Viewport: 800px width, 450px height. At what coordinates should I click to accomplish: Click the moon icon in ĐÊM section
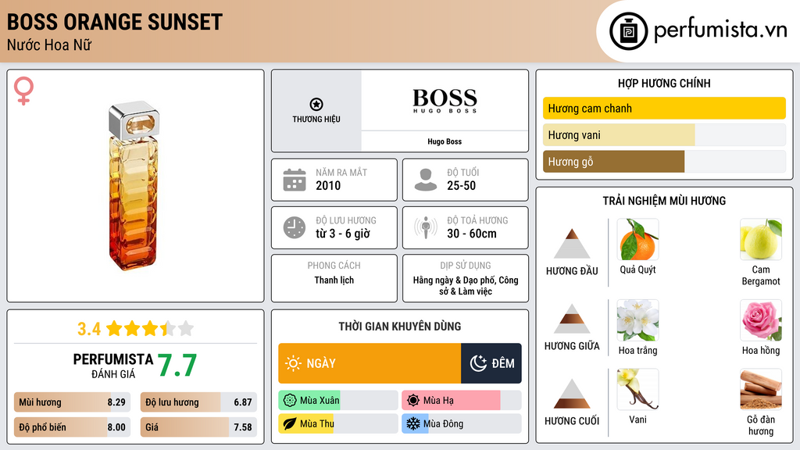click(x=478, y=363)
